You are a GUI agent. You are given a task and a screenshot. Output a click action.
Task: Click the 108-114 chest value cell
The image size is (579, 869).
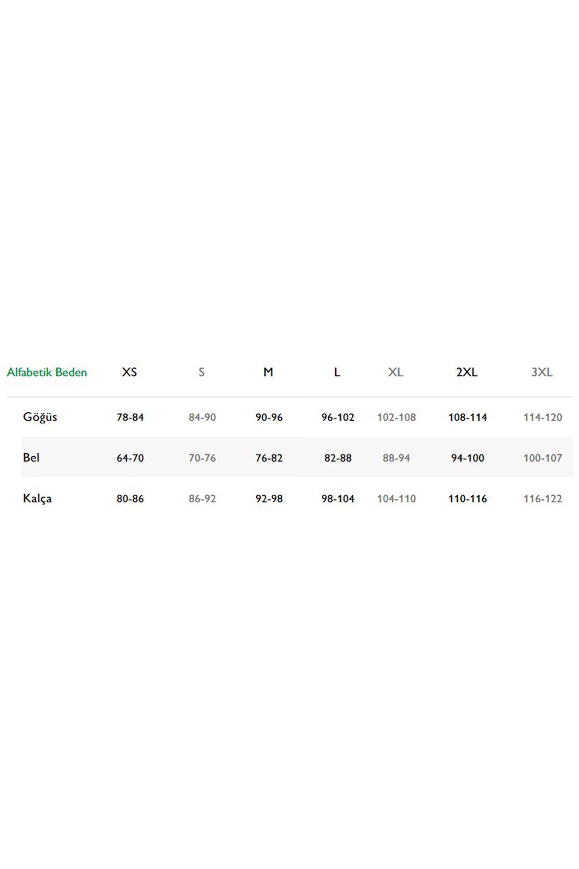tap(468, 418)
